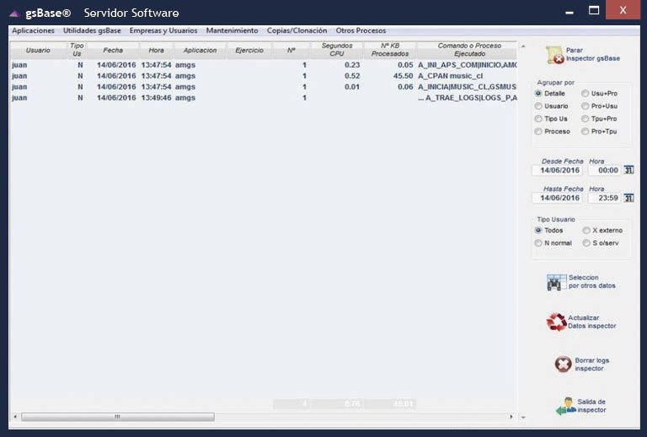Select the Proceso grouping option
The height and width of the screenshot is (437, 647).
[x=538, y=132]
